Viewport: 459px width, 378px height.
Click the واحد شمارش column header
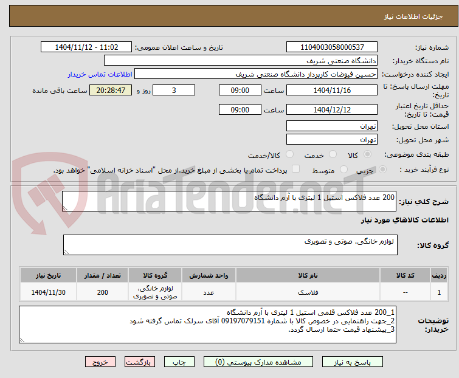209,275
